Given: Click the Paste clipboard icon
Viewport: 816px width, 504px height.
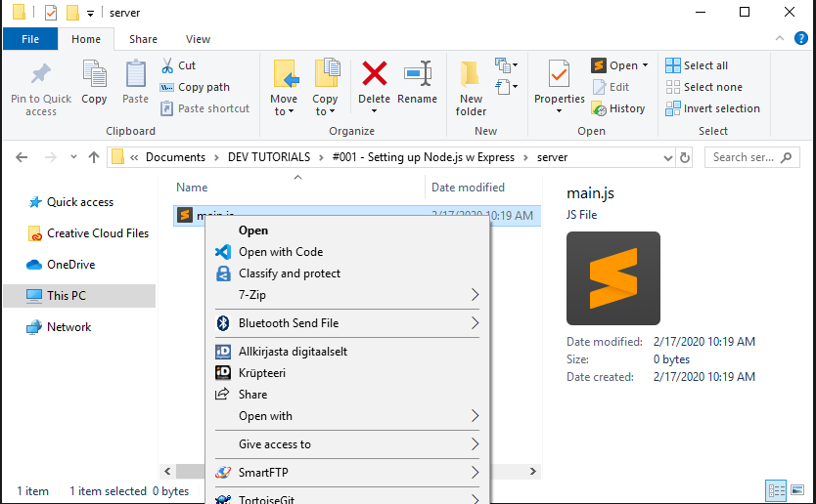Looking at the screenshot, I should click(135, 74).
